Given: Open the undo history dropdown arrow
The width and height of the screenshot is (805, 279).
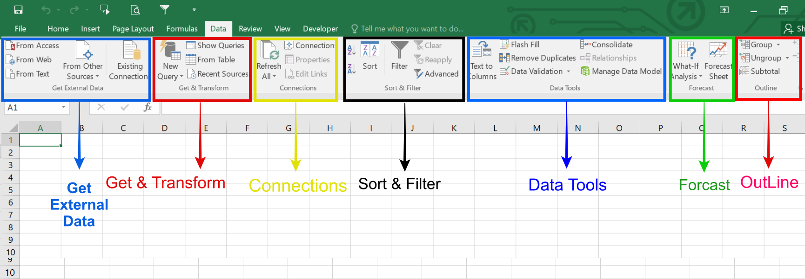Looking at the screenshot, I should coord(59,10).
